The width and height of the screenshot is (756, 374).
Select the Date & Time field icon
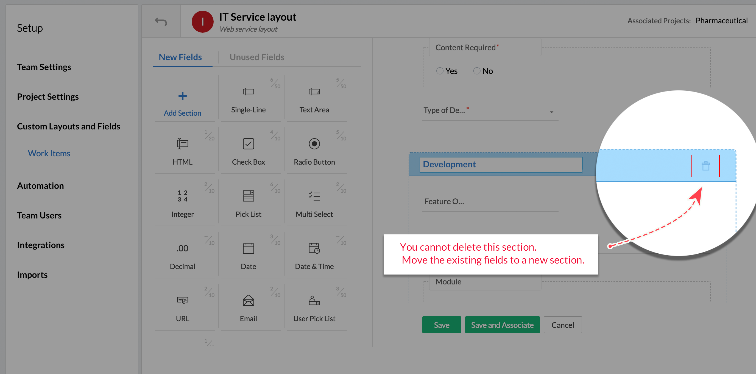tap(314, 248)
